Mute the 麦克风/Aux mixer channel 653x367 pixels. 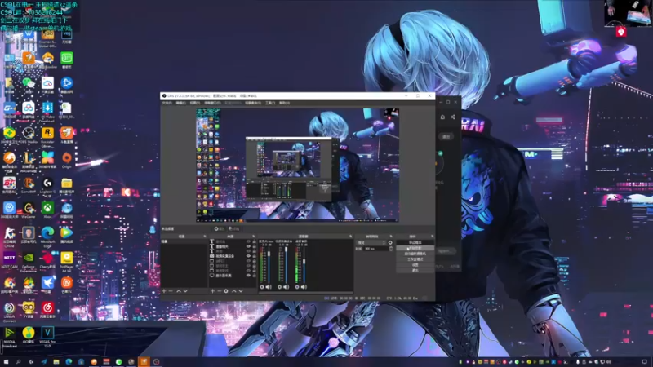coord(269,287)
